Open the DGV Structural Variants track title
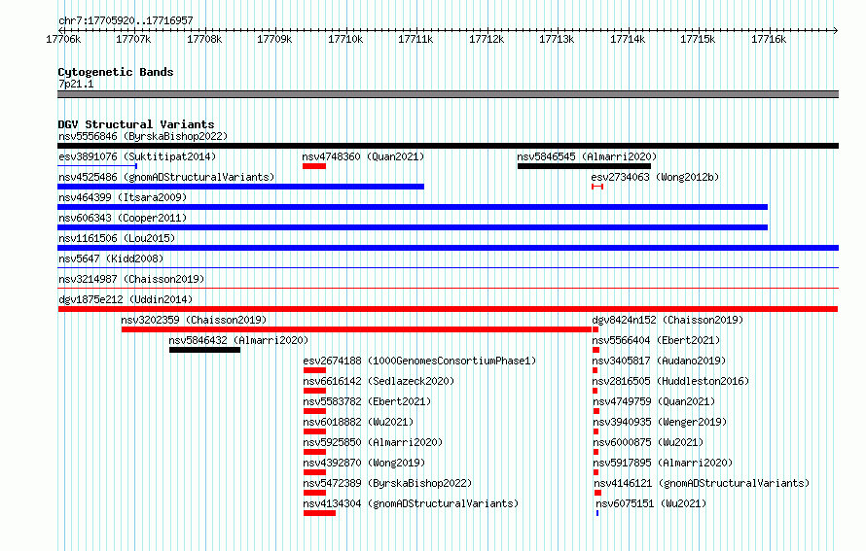866x551 pixels. [x=136, y=124]
